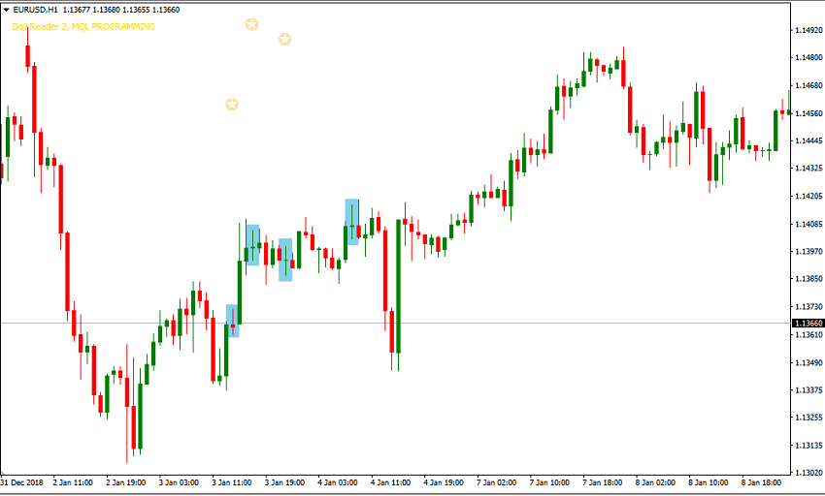The height and width of the screenshot is (496, 825).
Task: Select the 3 Jan 03:00 time label
Action: point(178,481)
